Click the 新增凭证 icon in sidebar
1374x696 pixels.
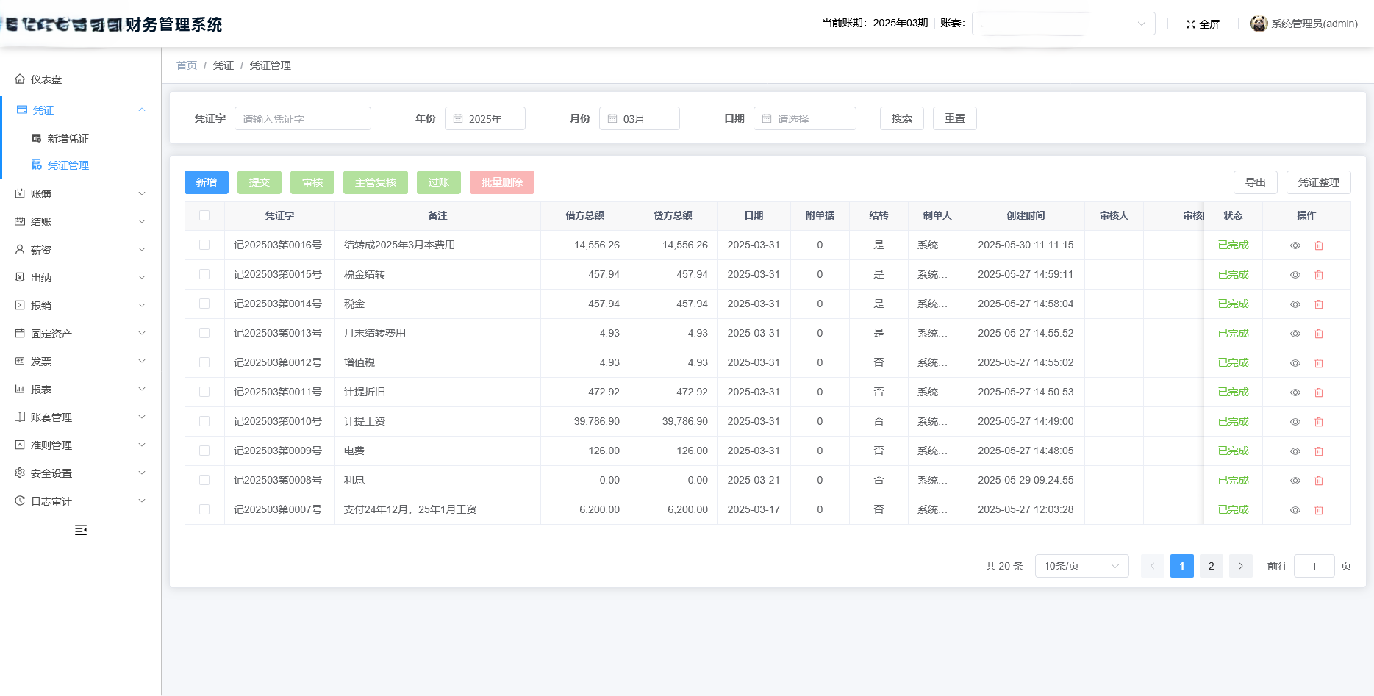pos(35,138)
